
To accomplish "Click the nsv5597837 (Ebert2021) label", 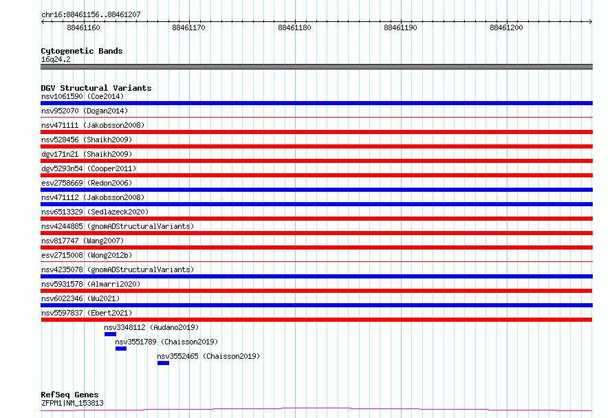I will [x=87, y=313].
